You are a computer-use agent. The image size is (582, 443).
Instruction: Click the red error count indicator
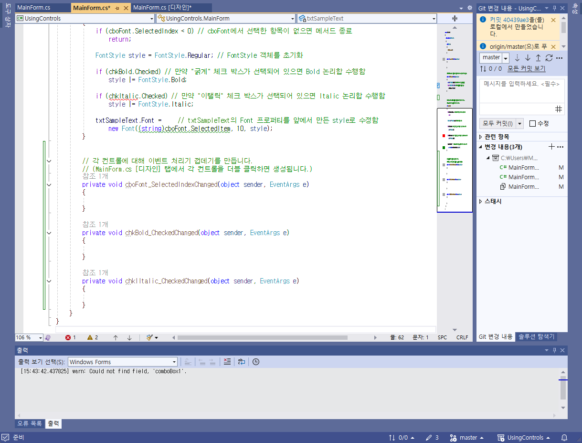tap(71, 337)
